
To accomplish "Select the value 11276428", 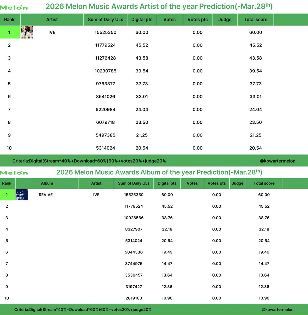I will pos(106,58).
